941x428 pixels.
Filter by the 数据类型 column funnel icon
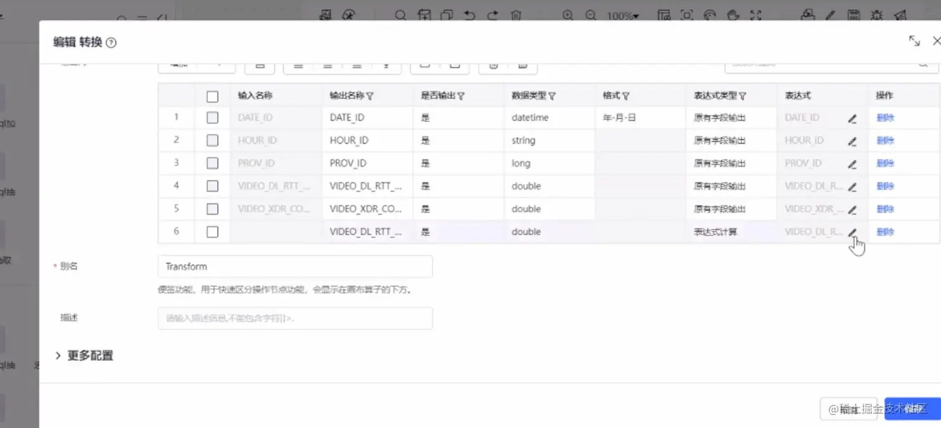[552, 96]
